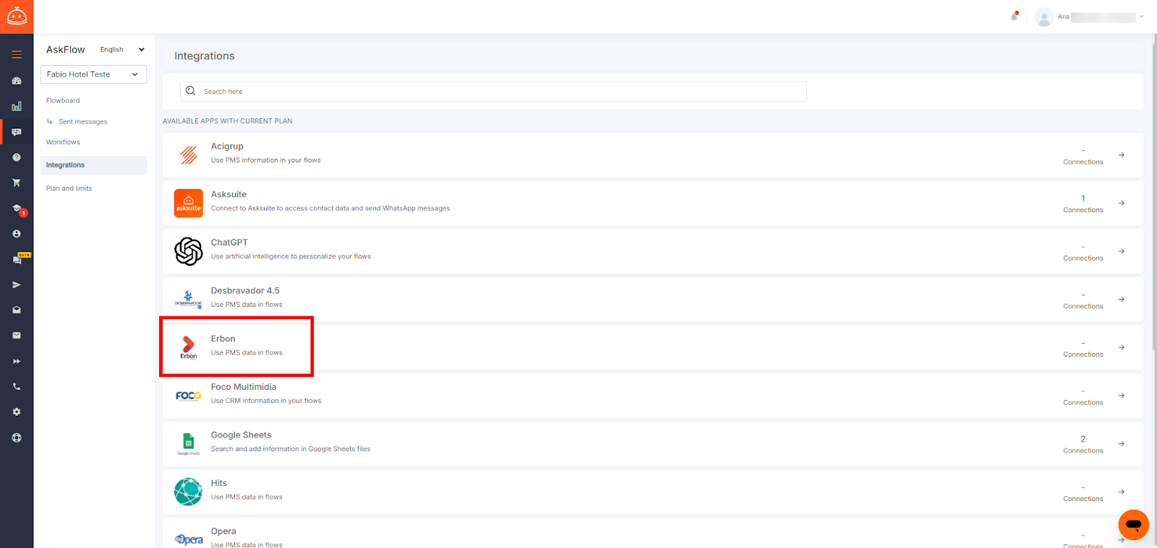Expand the user account menu chevron
This screenshot has height=548, width=1157.
[1141, 17]
